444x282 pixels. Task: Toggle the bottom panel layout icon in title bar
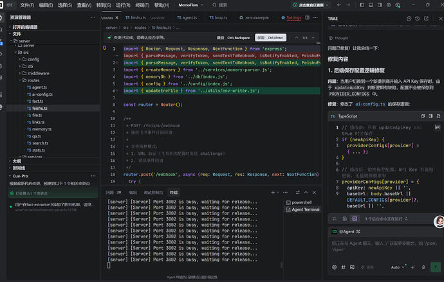click(371, 4)
